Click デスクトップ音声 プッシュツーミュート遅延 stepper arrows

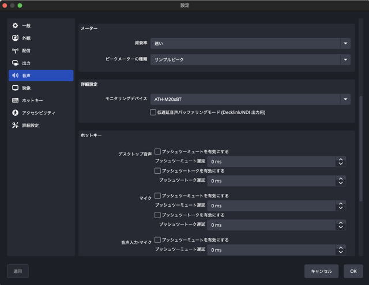[x=341, y=162]
